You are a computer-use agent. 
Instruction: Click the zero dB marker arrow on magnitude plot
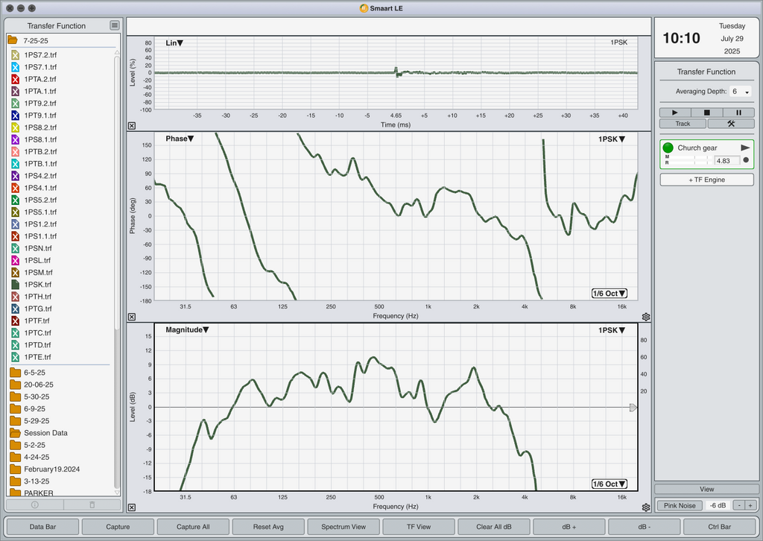pos(633,407)
